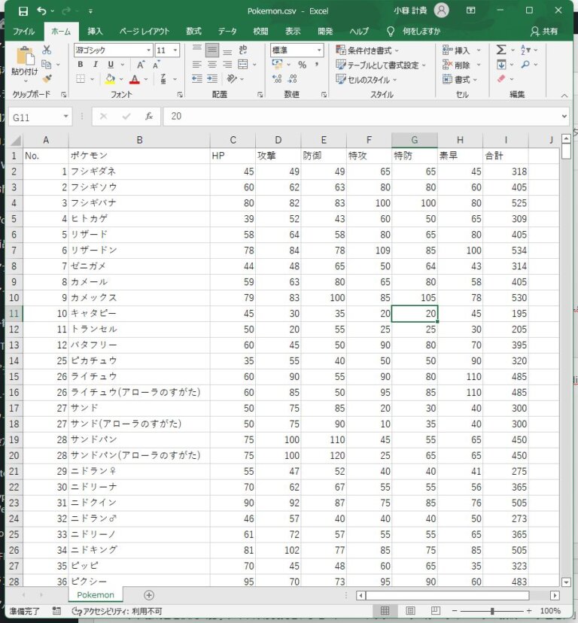Add a new sheet with plus button
The width and height of the screenshot is (578, 623).
(x=149, y=595)
